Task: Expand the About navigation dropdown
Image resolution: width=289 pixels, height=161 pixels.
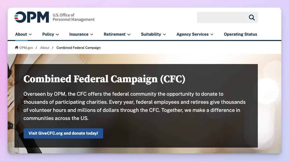Action: pos(23,34)
